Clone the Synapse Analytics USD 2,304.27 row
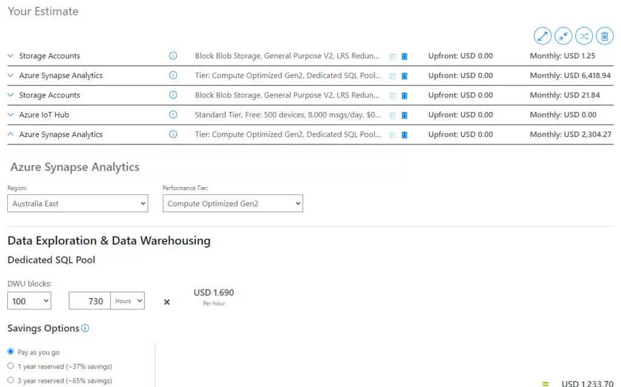 click(x=392, y=135)
